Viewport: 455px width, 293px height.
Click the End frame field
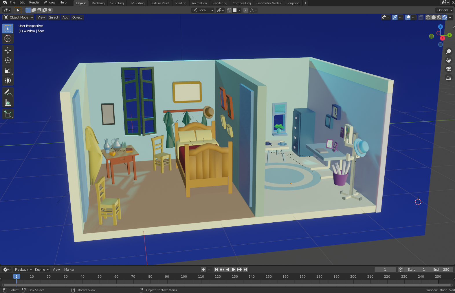tap(441, 270)
